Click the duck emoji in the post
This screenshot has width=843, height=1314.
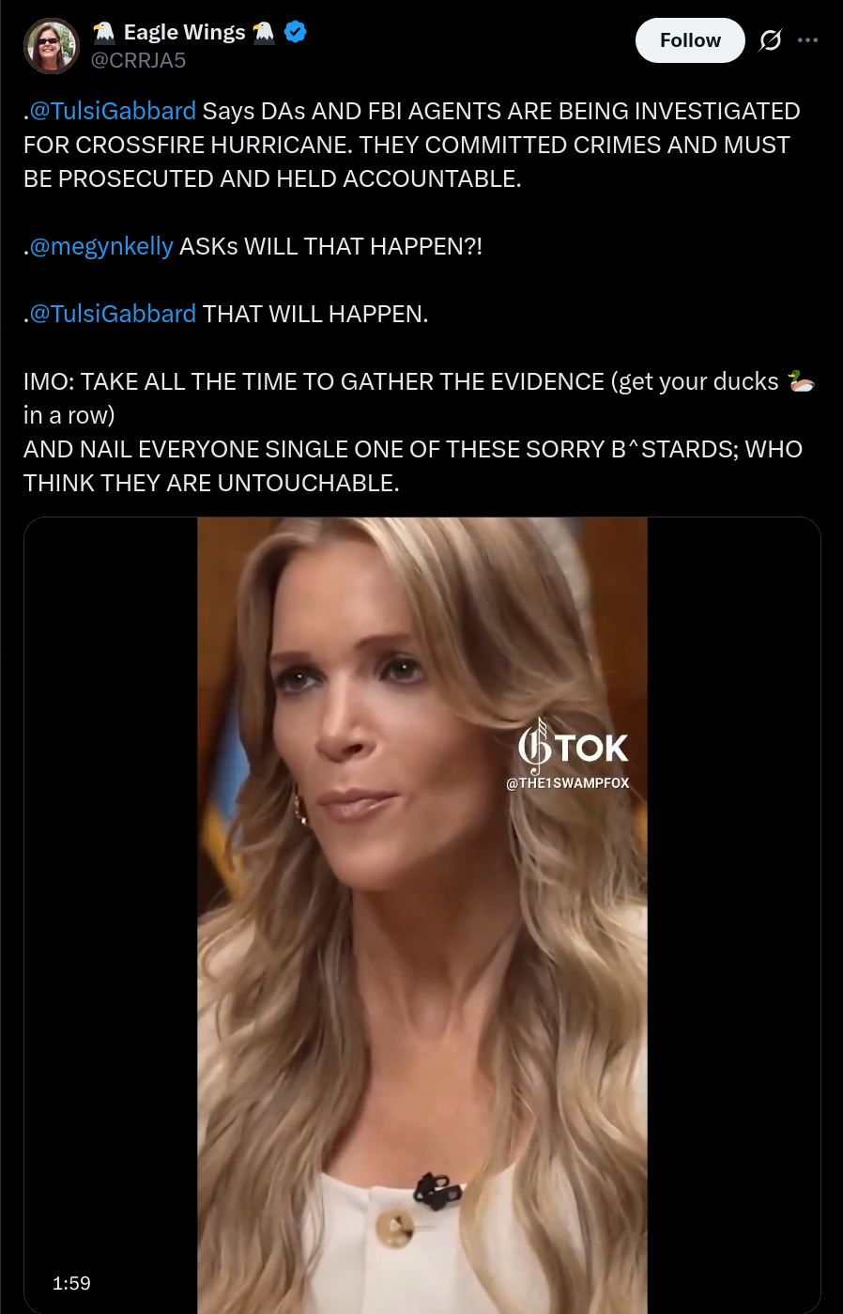(801, 381)
